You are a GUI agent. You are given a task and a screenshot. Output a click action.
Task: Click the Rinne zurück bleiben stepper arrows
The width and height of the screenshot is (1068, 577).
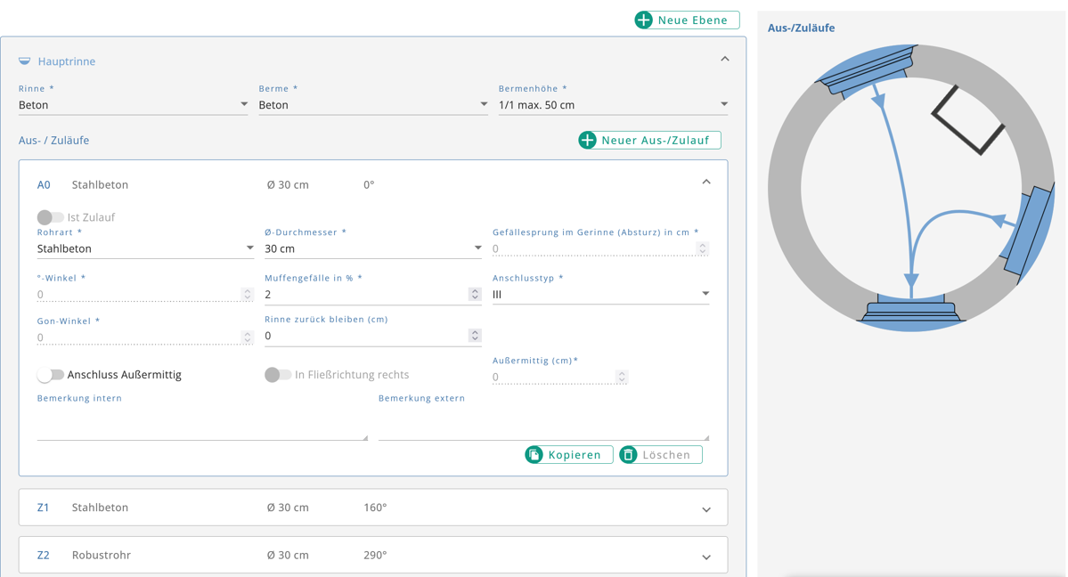475,335
